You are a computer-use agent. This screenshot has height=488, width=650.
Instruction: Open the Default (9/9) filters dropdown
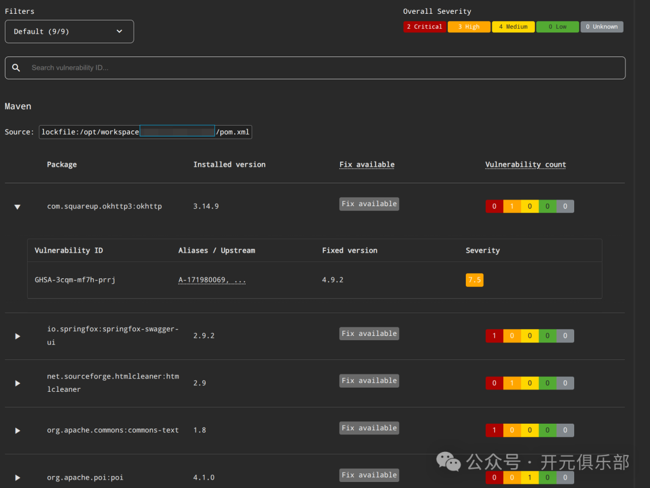coord(69,31)
